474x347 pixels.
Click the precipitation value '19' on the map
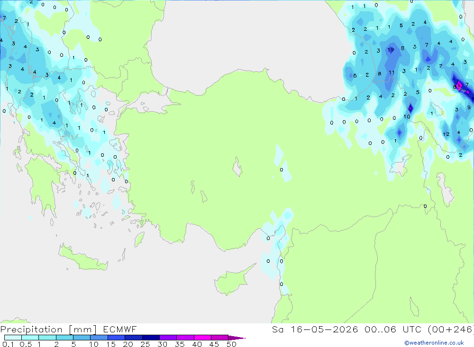[391, 50]
